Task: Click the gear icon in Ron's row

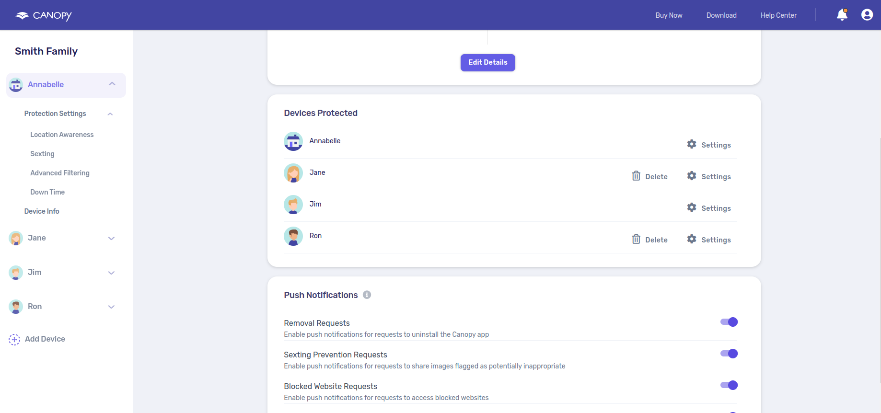Action: [x=692, y=239]
